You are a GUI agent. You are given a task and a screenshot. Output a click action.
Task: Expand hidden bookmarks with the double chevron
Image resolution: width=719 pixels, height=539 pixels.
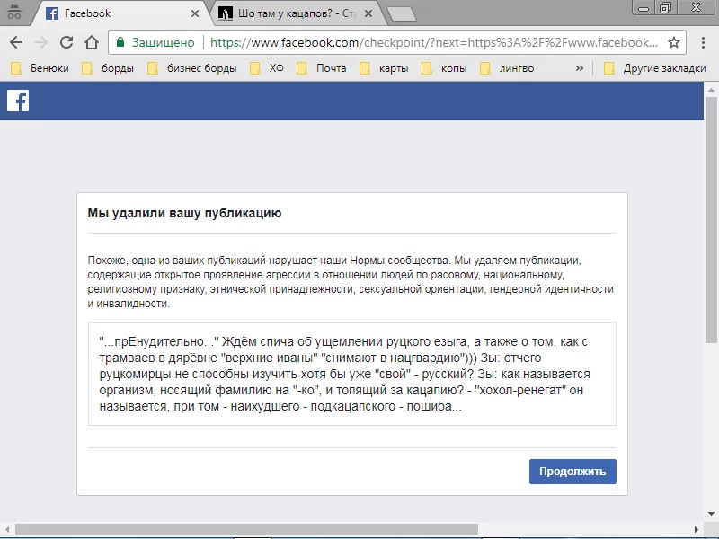[x=580, y=68]
